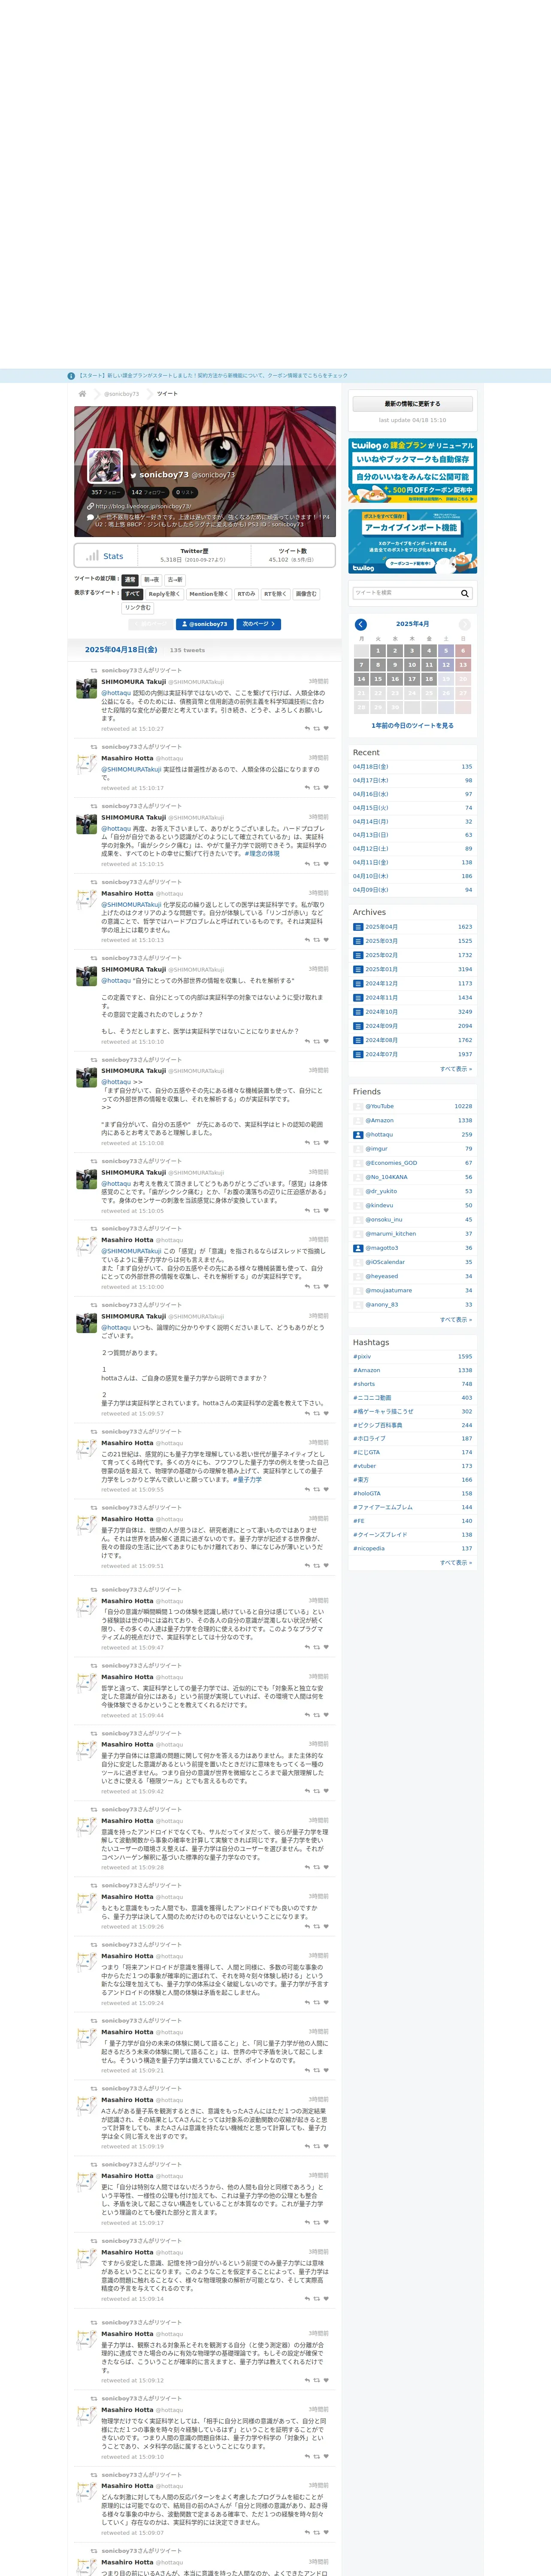The width and height of the screenshot is (551, 2576).
Task: Open archive 2025年01月
Action: click(412, 969)
